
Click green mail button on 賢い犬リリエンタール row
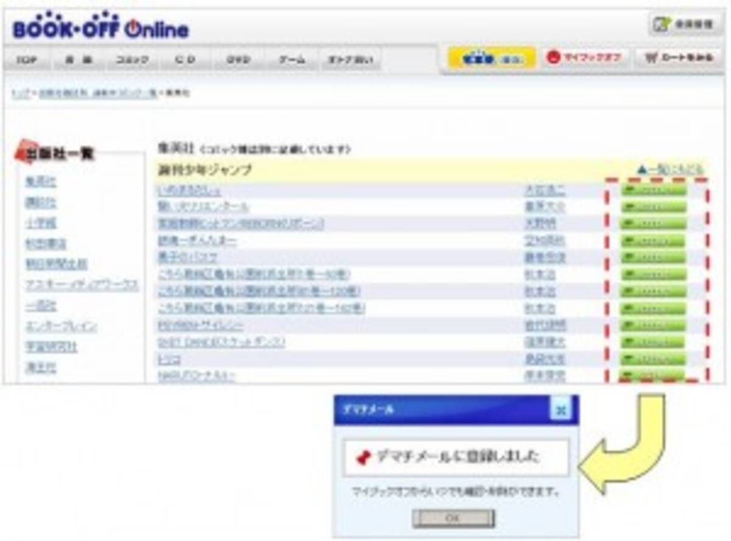click(653, 207)
